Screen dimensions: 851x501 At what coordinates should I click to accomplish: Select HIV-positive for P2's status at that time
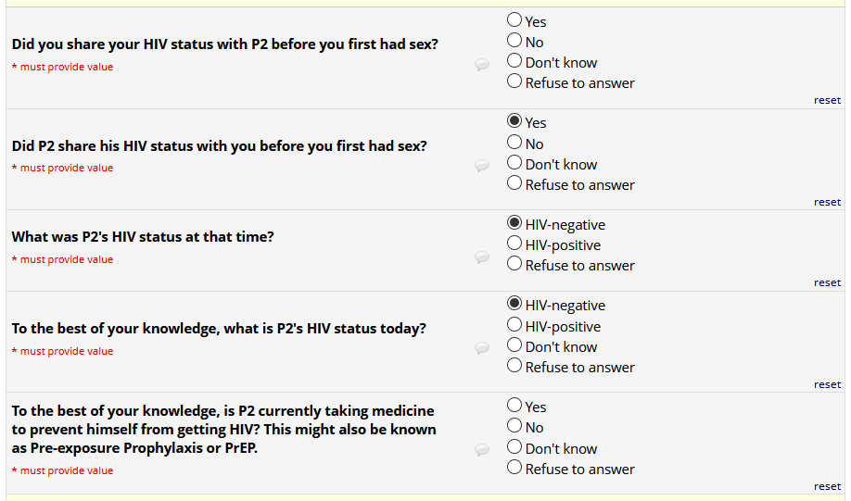click(514, 244)
